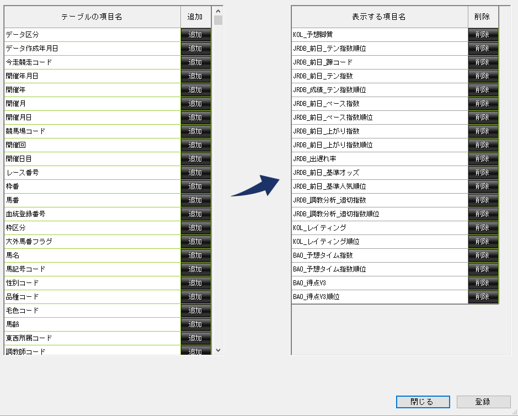
Task: Click the 登録 button
Action: pos(483,402)
